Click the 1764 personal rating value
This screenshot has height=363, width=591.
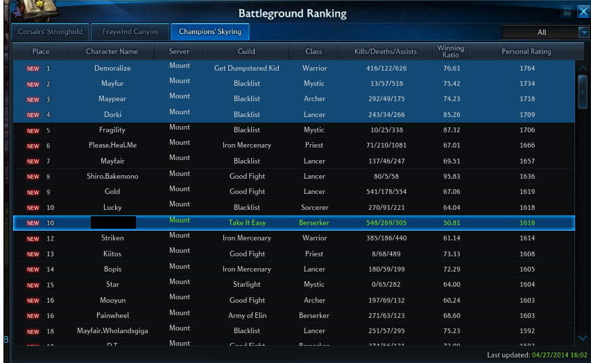point(527,69)
